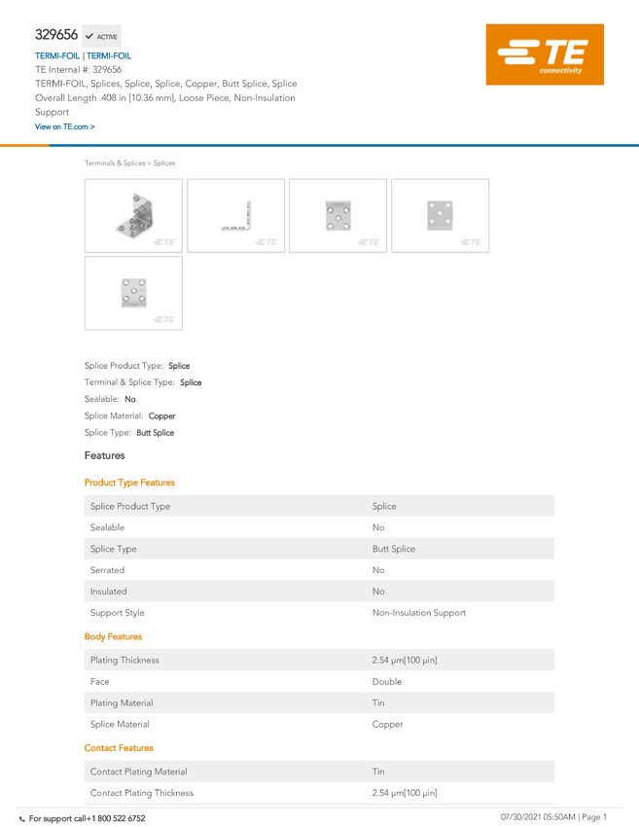
Task: Click the Plating Thickness table row
Action: pos(319,660)
